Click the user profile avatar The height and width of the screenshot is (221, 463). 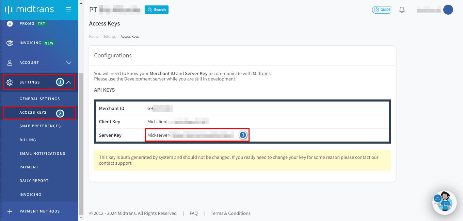tap(448, 10)
